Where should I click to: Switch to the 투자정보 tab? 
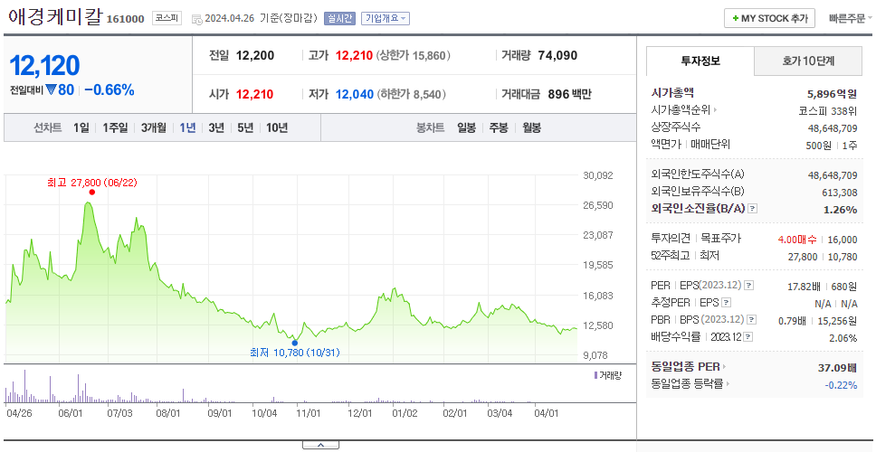tap(700, 61)
